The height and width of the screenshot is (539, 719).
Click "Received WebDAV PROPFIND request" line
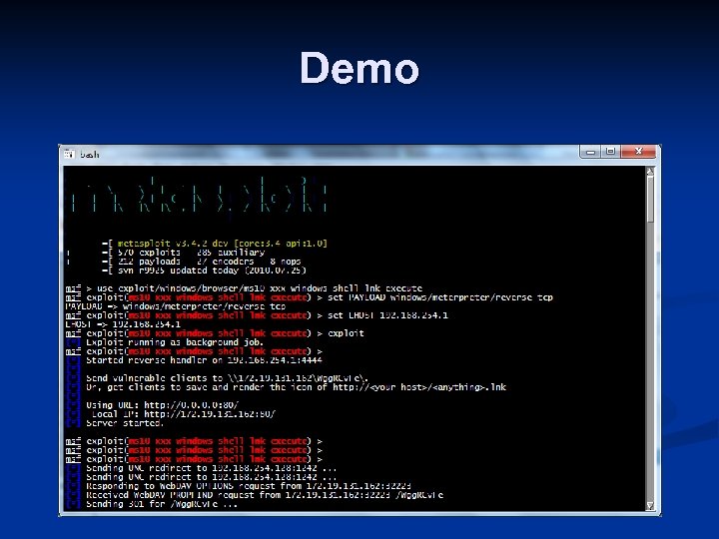coord(265,495)
